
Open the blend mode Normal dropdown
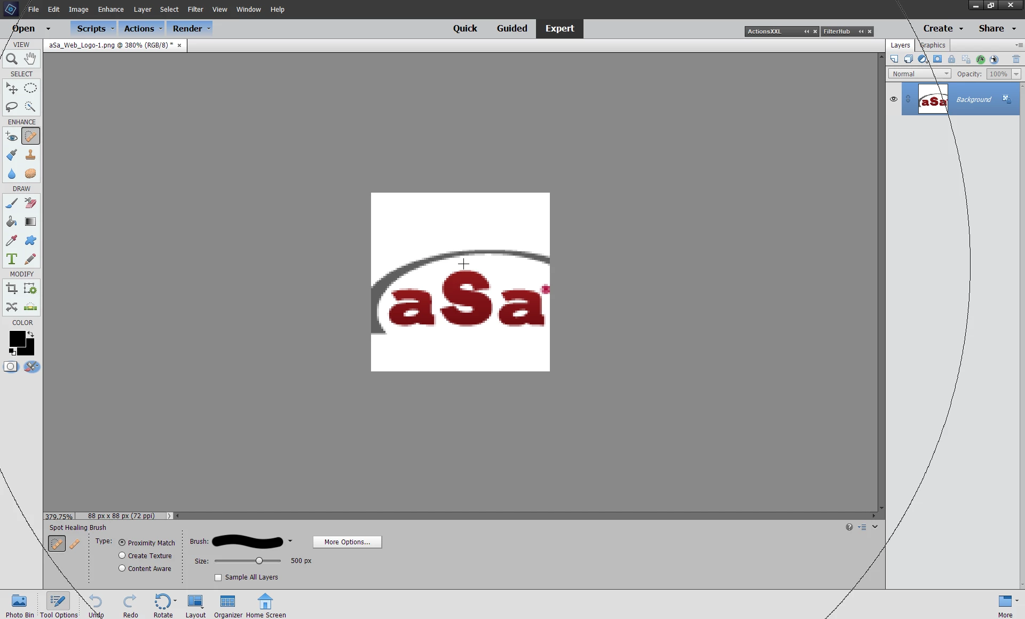click(920, 74)
